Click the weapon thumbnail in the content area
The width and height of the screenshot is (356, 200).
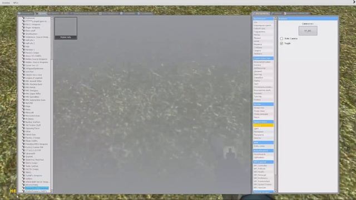[x=66, y=28]
